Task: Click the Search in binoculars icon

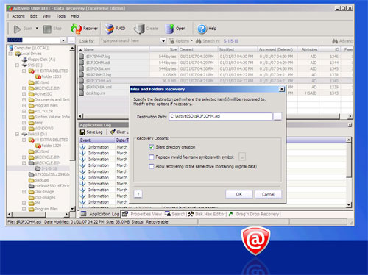Action: tap(199, 41)
